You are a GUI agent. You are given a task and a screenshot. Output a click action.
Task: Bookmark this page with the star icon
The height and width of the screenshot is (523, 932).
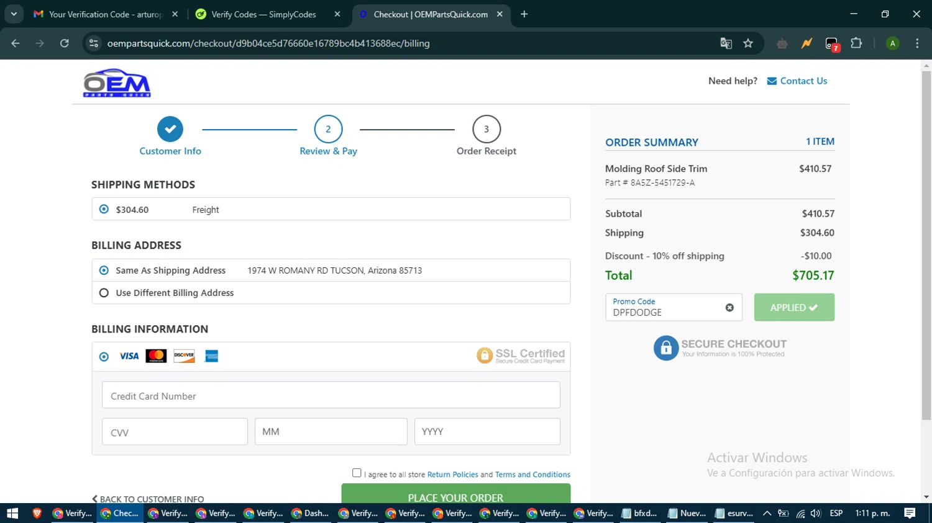pos(748,43)
